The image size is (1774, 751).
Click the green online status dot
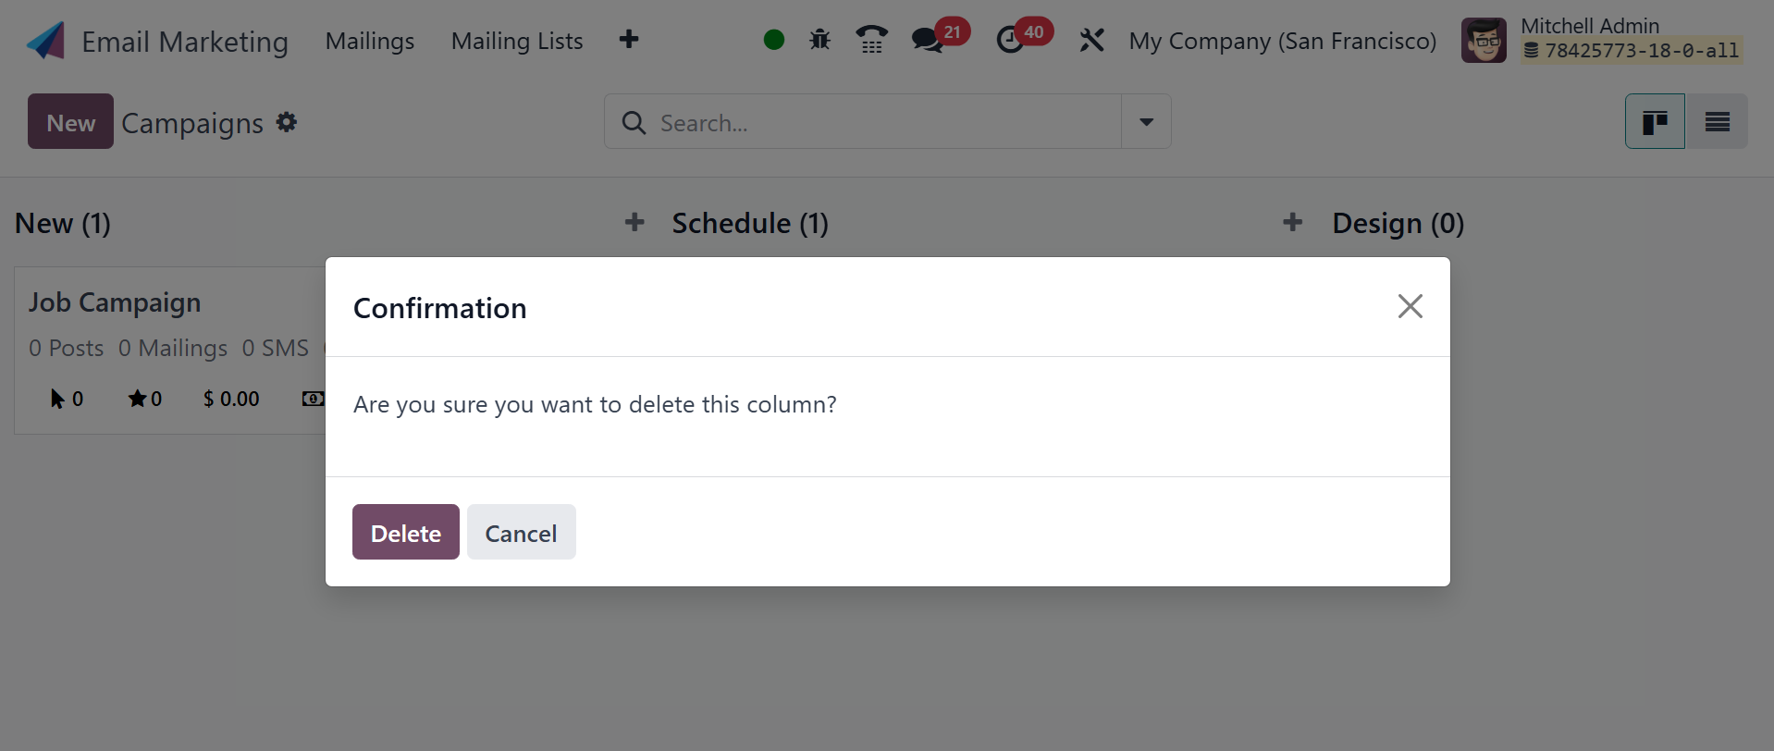(774, 40)
